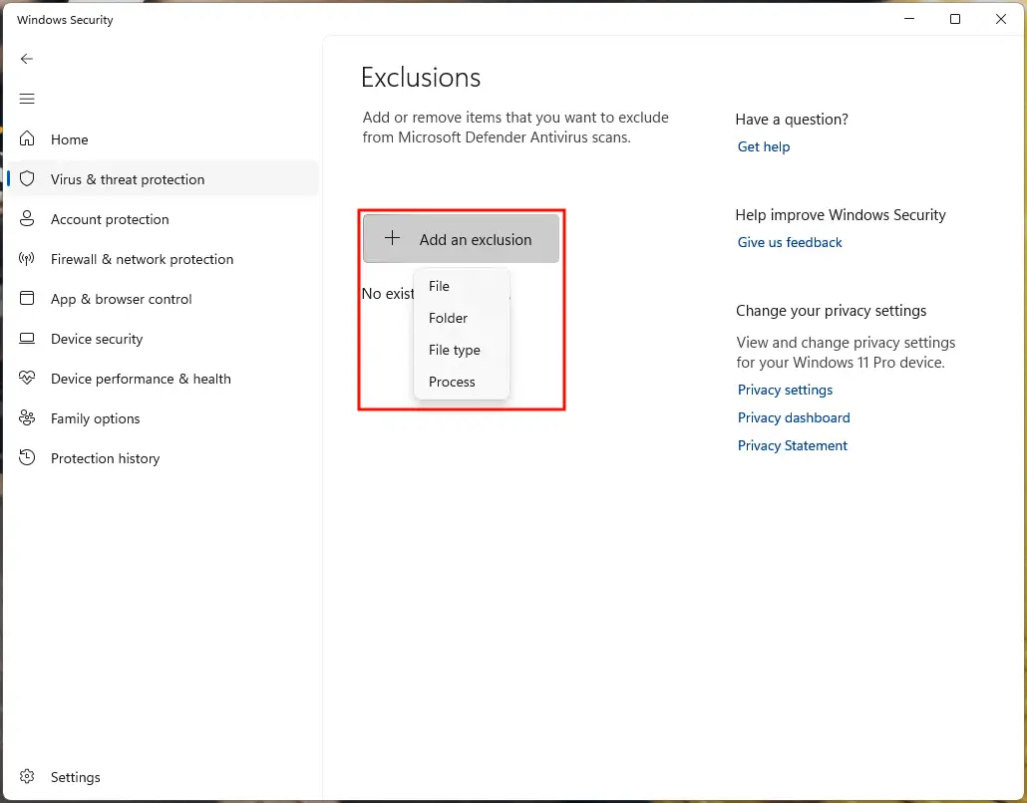
Task: Select Process exclusion option
Action: pyautogui.click(x=452, y=382)
